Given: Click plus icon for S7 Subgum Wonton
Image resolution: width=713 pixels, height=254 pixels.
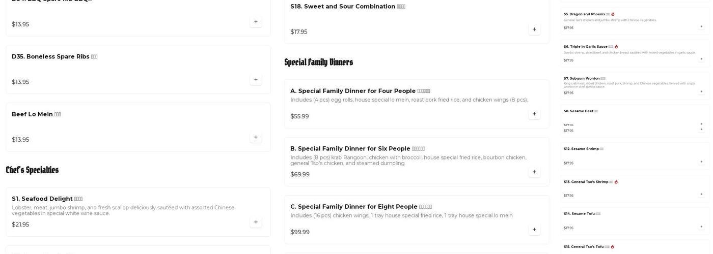Looking at the screenshot, I should 701,91.
